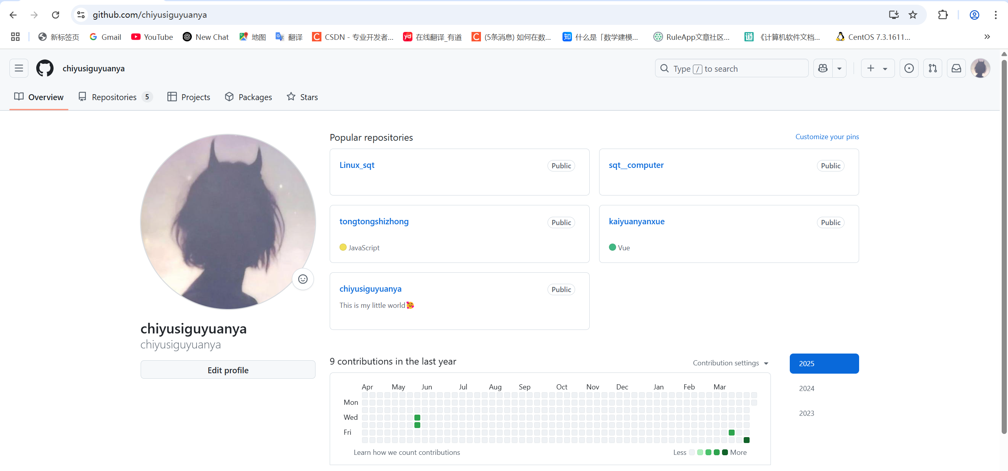Open the GitHub hamburger navigation menu
The image size is (1008, 471).
point(19,68)
